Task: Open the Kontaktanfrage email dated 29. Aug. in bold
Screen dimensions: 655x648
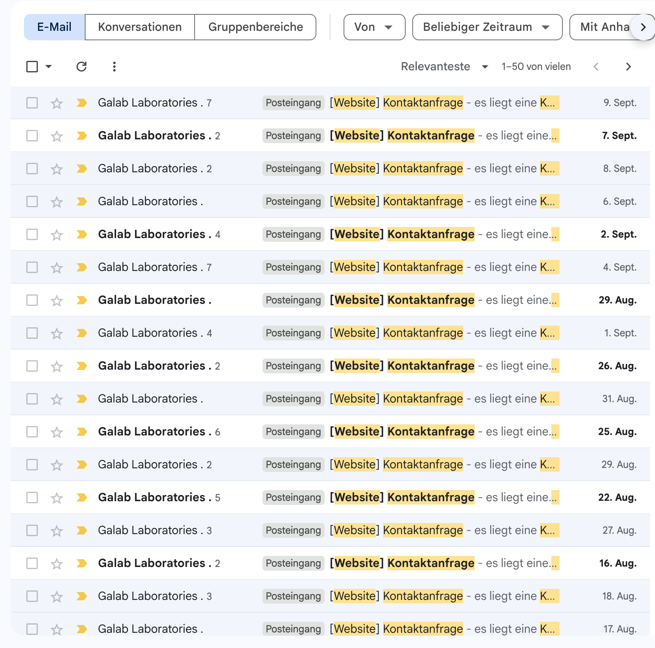Action: tap(330, 300)
